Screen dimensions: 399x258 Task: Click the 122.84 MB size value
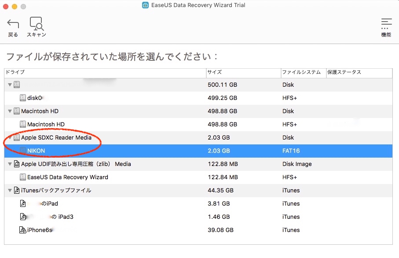[x=223, y=177]
